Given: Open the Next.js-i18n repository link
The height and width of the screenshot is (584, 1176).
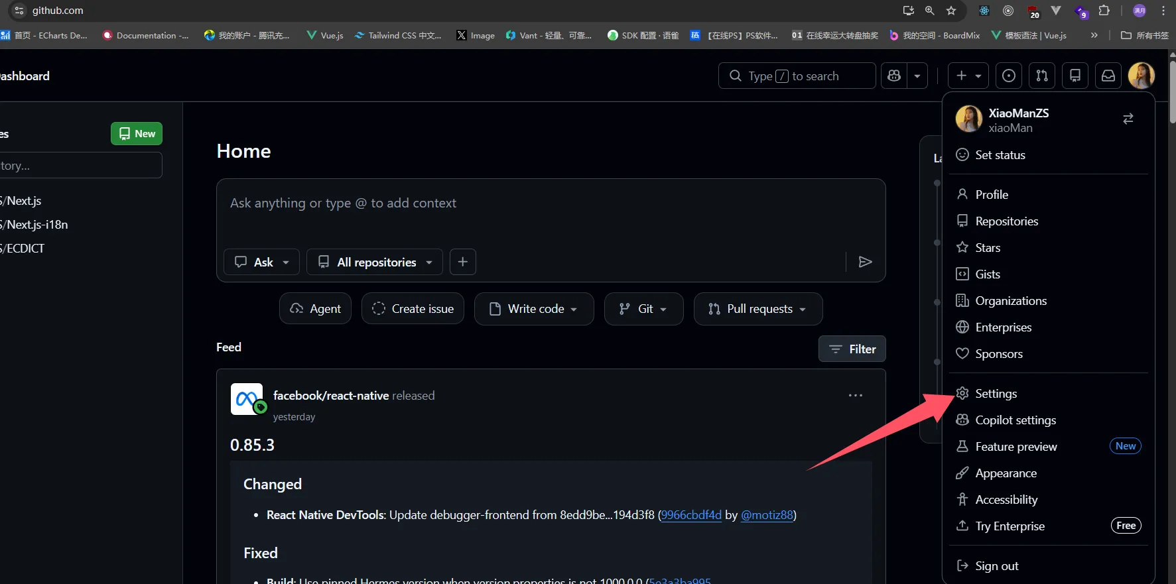Looking at the screenshot, I should click(35, 225).
